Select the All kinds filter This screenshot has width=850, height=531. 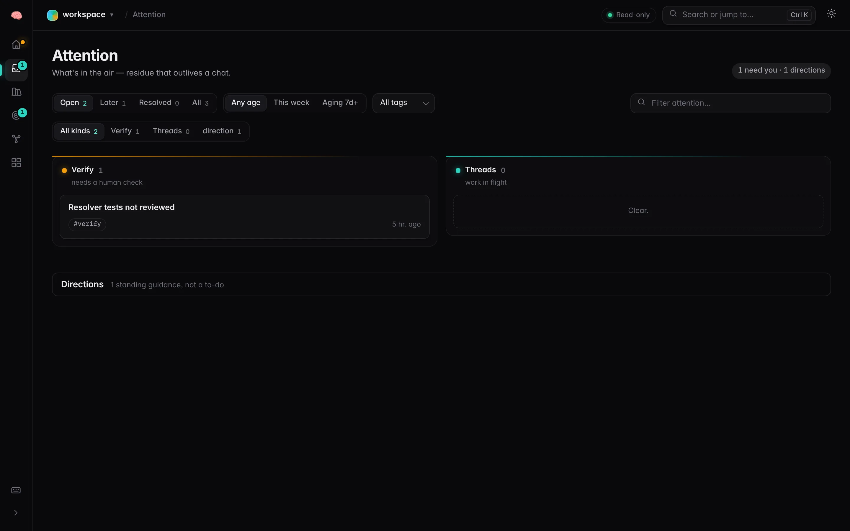pyautogui.click(x=79, y=131)
